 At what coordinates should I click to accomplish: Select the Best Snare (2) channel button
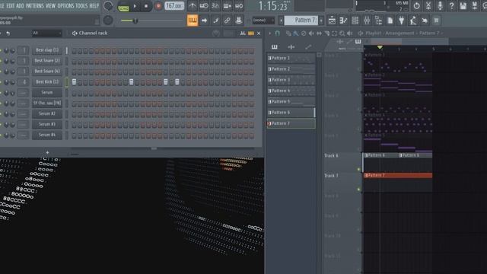(47, 61)
